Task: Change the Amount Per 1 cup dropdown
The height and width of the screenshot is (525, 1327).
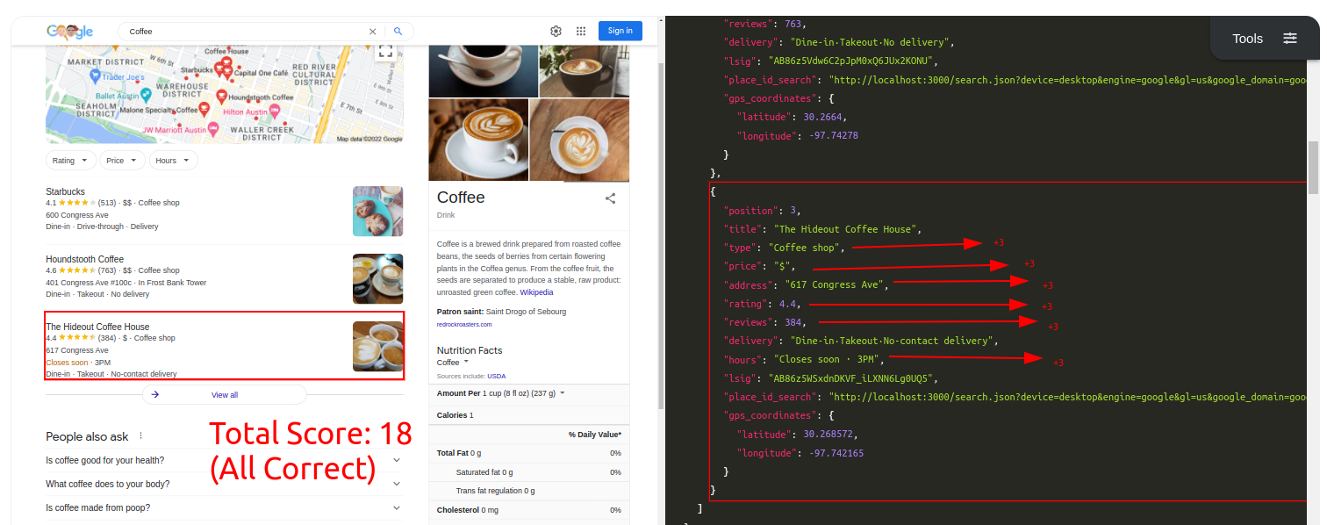Action: click(x=522, y=393)
